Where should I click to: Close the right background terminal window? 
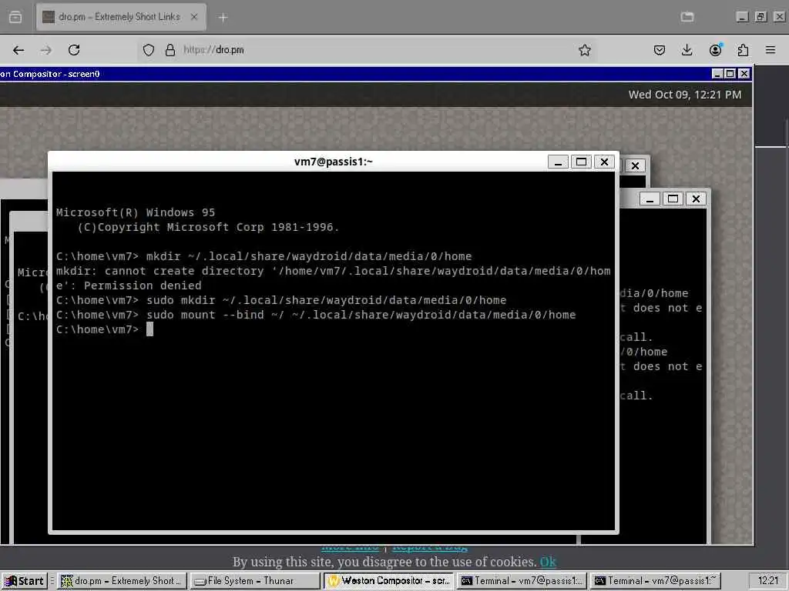click(696, 199)
